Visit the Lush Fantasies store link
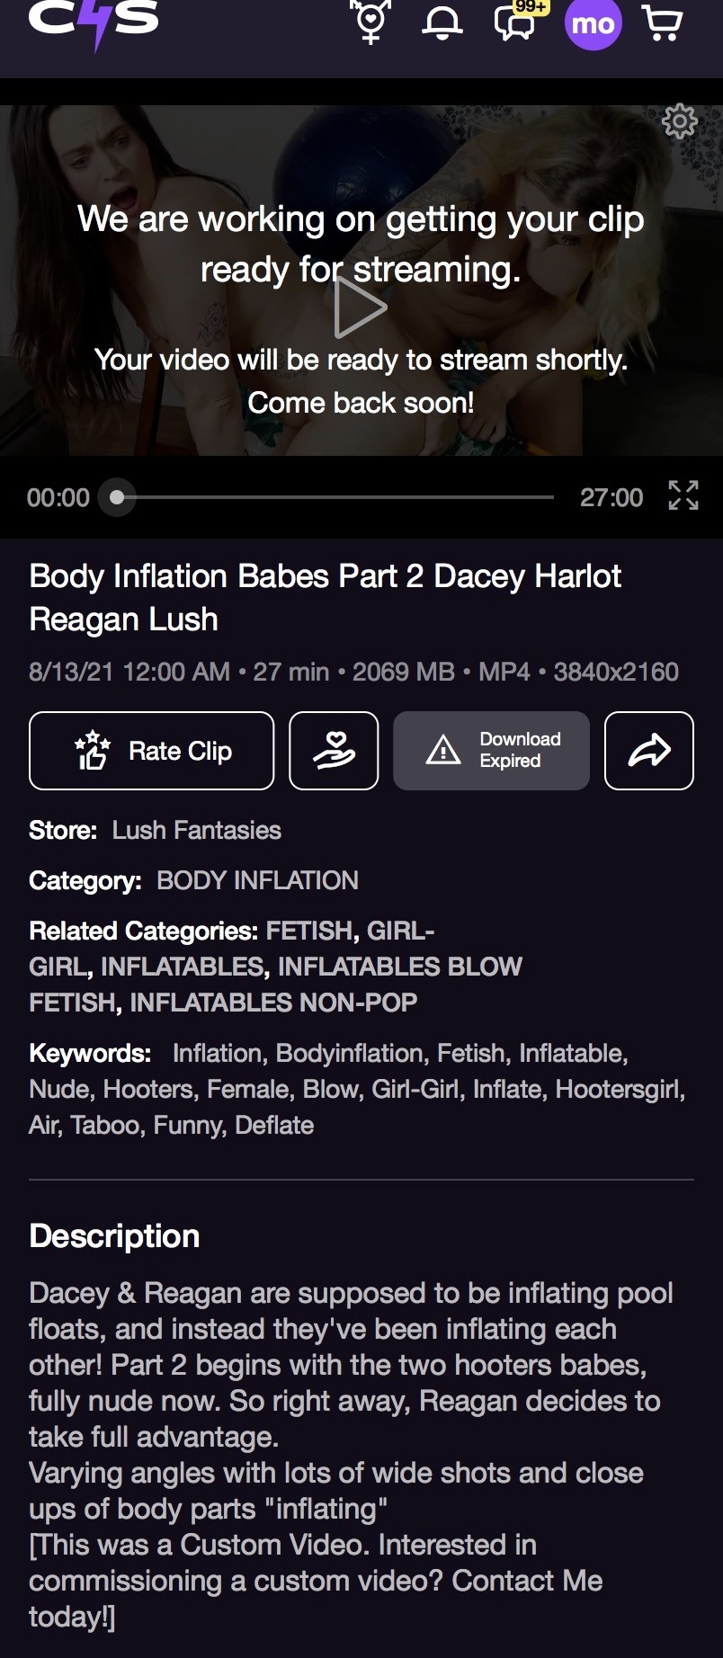This screenshot has width=723, height=1658. (x=196, y=830)
